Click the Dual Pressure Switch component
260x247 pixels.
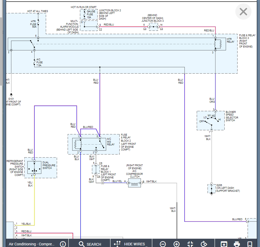tap(34, 168)
